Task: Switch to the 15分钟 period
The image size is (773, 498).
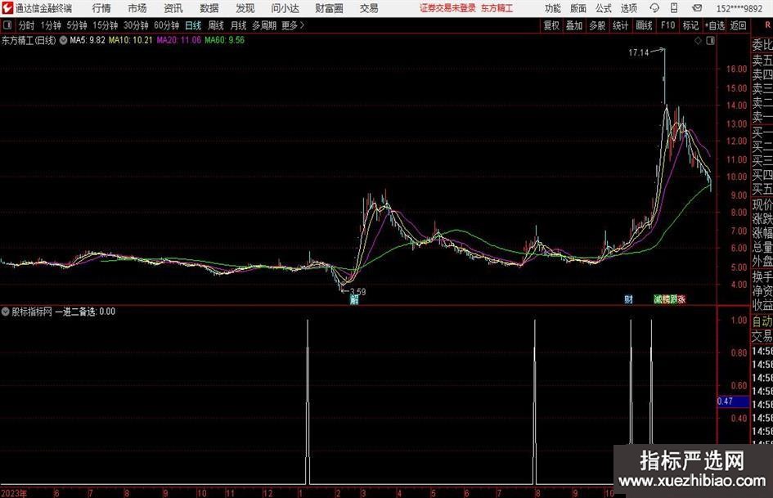Action: [x=106, y=25]
